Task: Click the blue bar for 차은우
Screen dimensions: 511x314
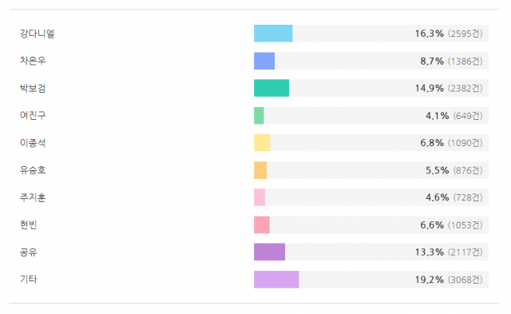Action: 264,61
